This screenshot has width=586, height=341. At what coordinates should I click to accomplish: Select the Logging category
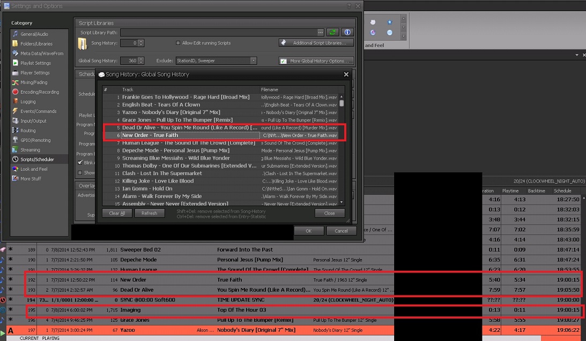click(28, 102)
